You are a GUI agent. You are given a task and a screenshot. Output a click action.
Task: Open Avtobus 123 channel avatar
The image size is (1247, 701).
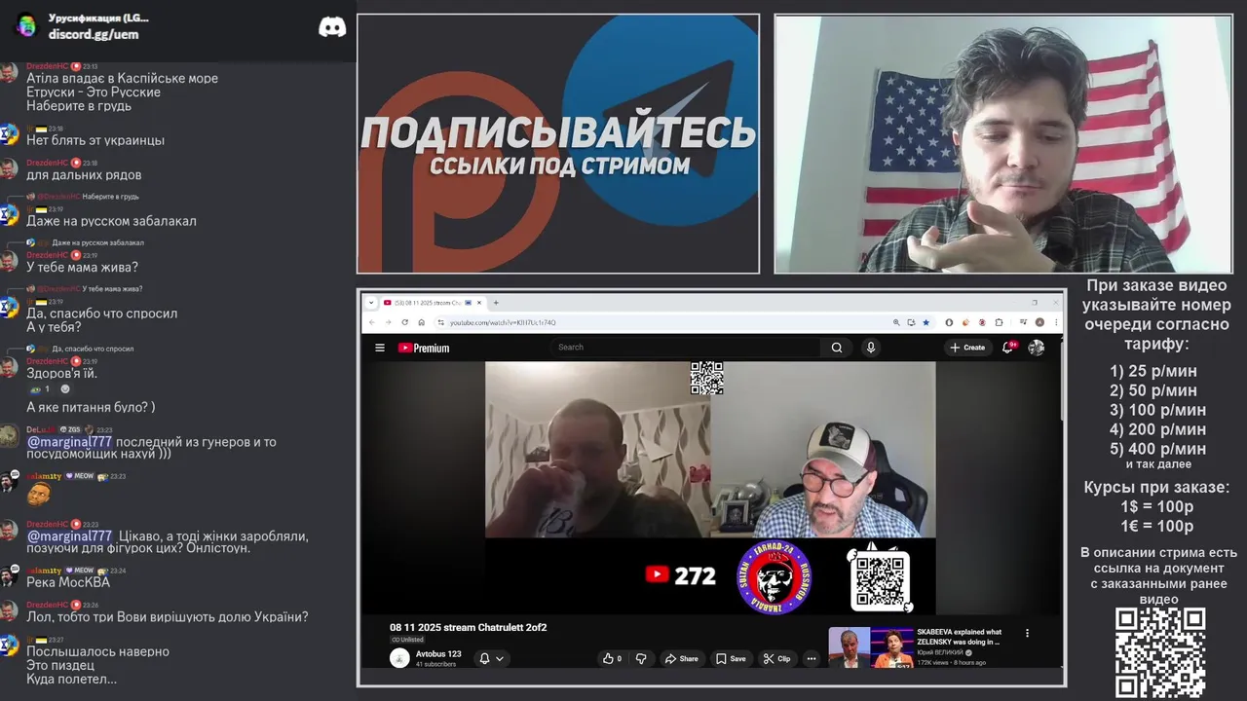point(399,658)
